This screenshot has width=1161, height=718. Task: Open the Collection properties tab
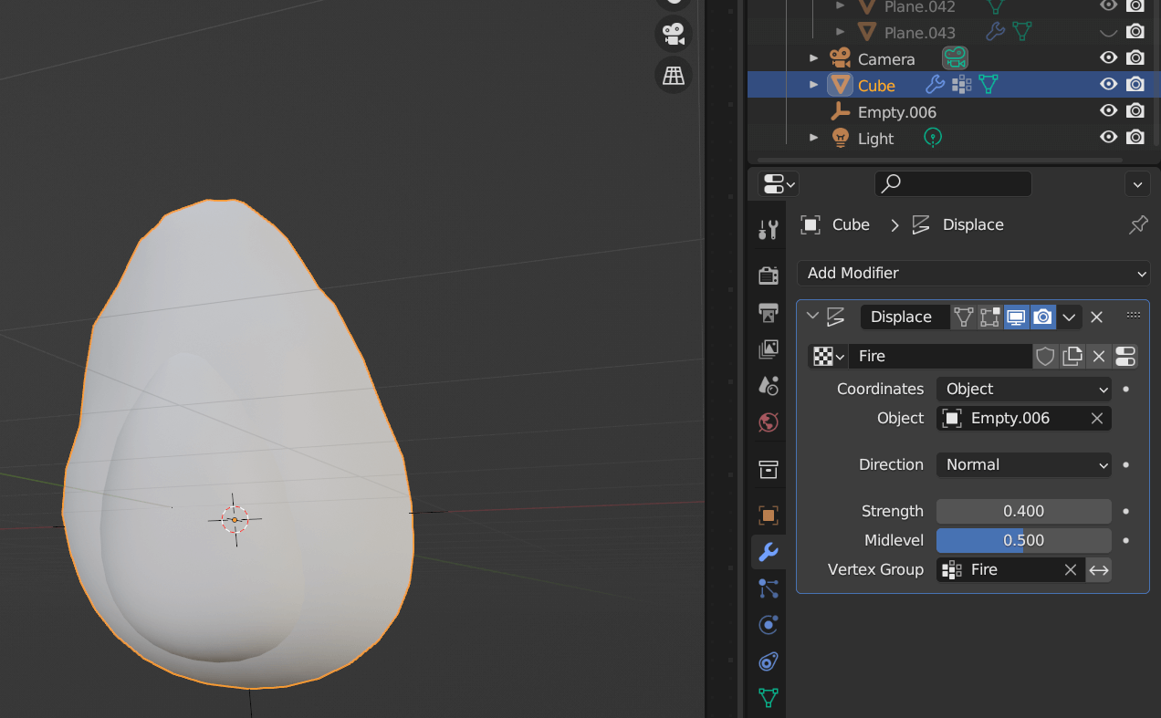(769, 470)
